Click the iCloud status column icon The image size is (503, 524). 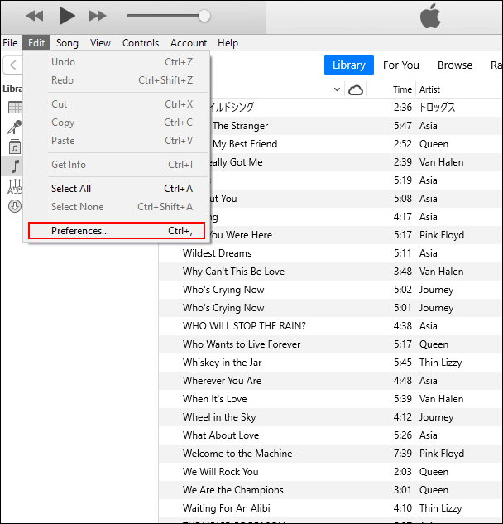click(356, 90)
